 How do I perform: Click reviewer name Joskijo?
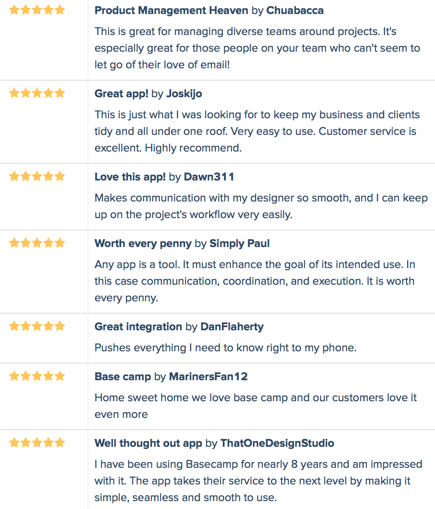184,94
